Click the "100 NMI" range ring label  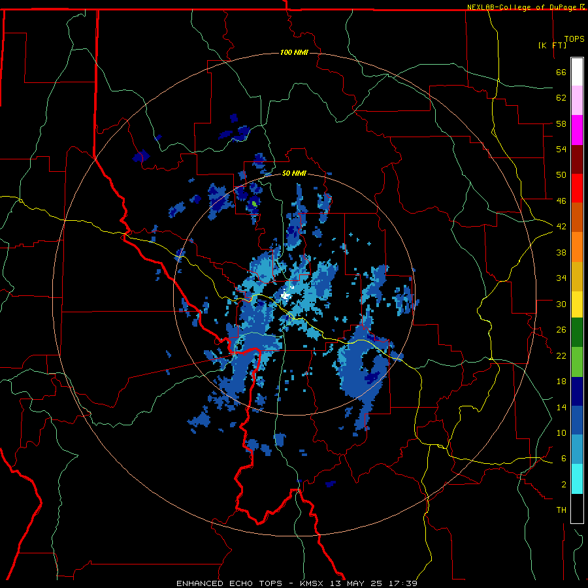point(294,52)
